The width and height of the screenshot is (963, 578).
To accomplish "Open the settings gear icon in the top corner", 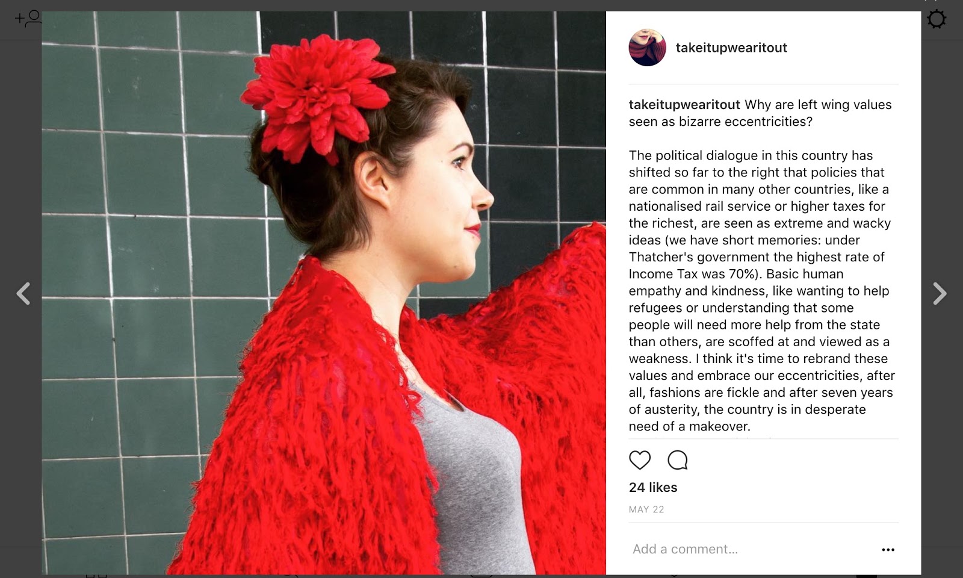I will pos(936,19).
